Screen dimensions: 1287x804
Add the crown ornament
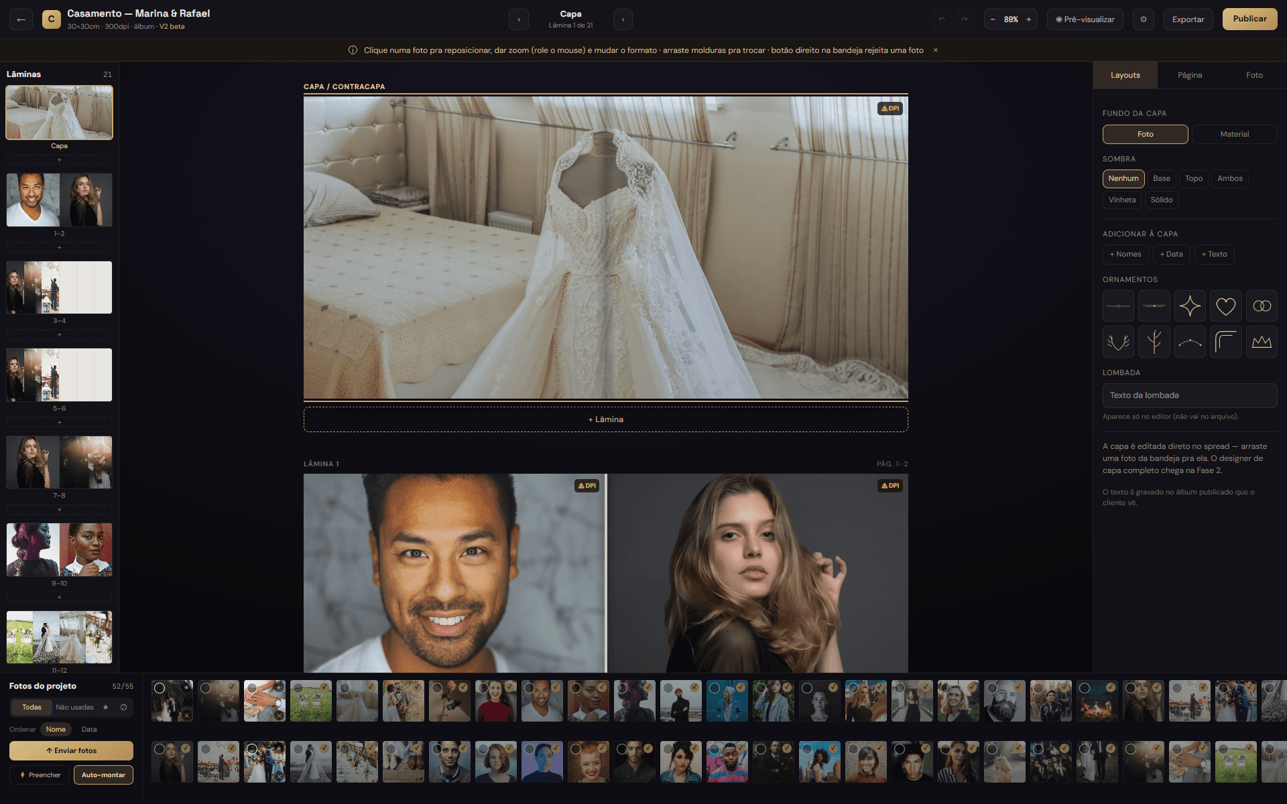[1262, 342]
